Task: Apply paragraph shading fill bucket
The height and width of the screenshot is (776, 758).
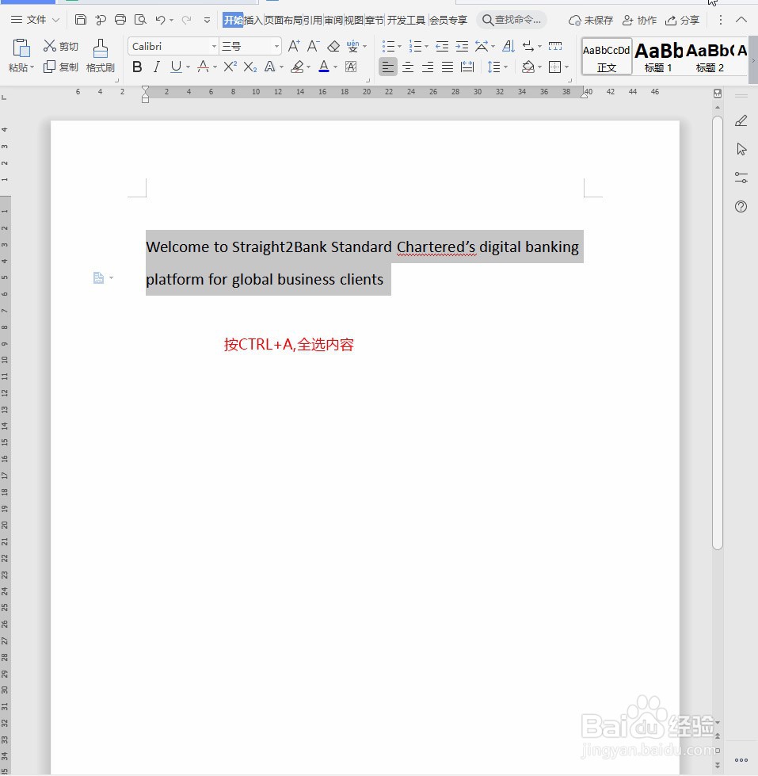Action: coord(528,67)
